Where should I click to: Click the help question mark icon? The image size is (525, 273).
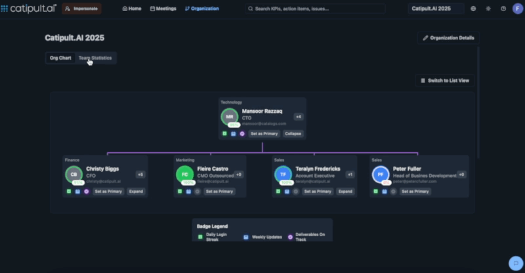coord(503,9)
